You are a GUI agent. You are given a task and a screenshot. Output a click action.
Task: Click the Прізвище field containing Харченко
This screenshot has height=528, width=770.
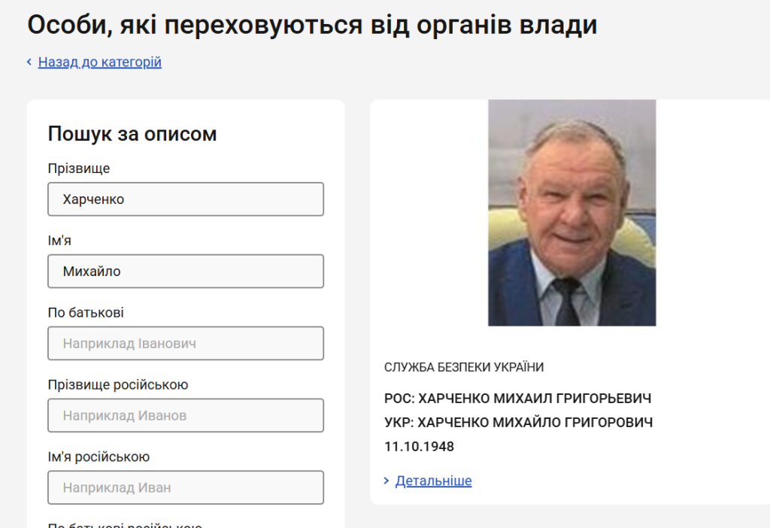(x=186, y=199)
